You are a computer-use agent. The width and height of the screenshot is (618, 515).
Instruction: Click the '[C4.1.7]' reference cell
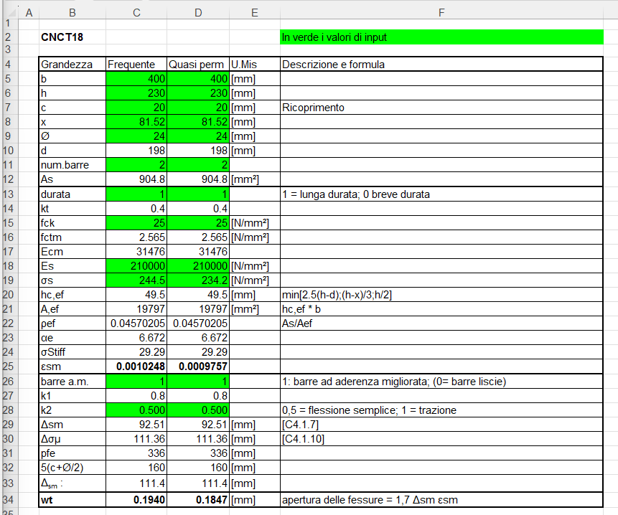pos(441,425)
